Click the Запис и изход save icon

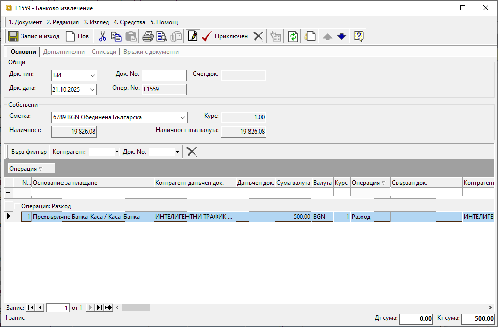[x=14, y=36]
